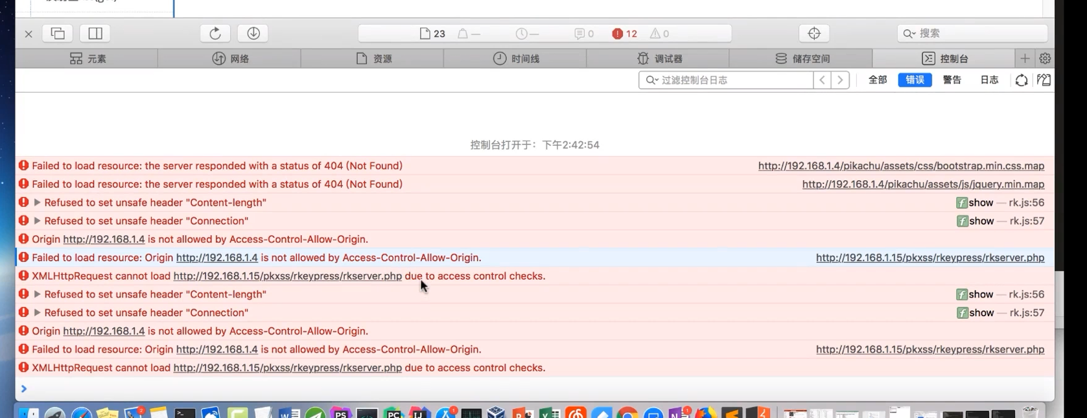
Task: Dock inspector to side of window
Action: (95, 33)
